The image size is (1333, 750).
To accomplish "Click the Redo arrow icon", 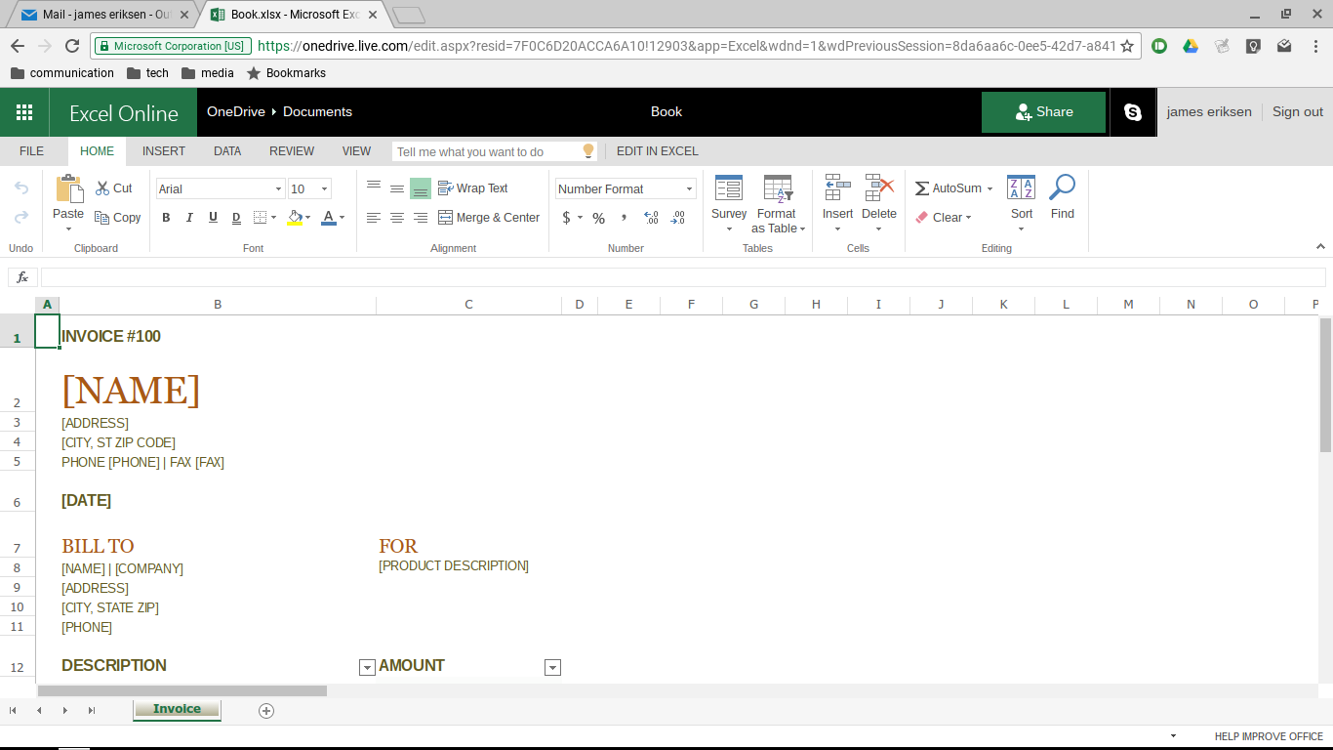I will pyautogui.click(x=20, y=218).
